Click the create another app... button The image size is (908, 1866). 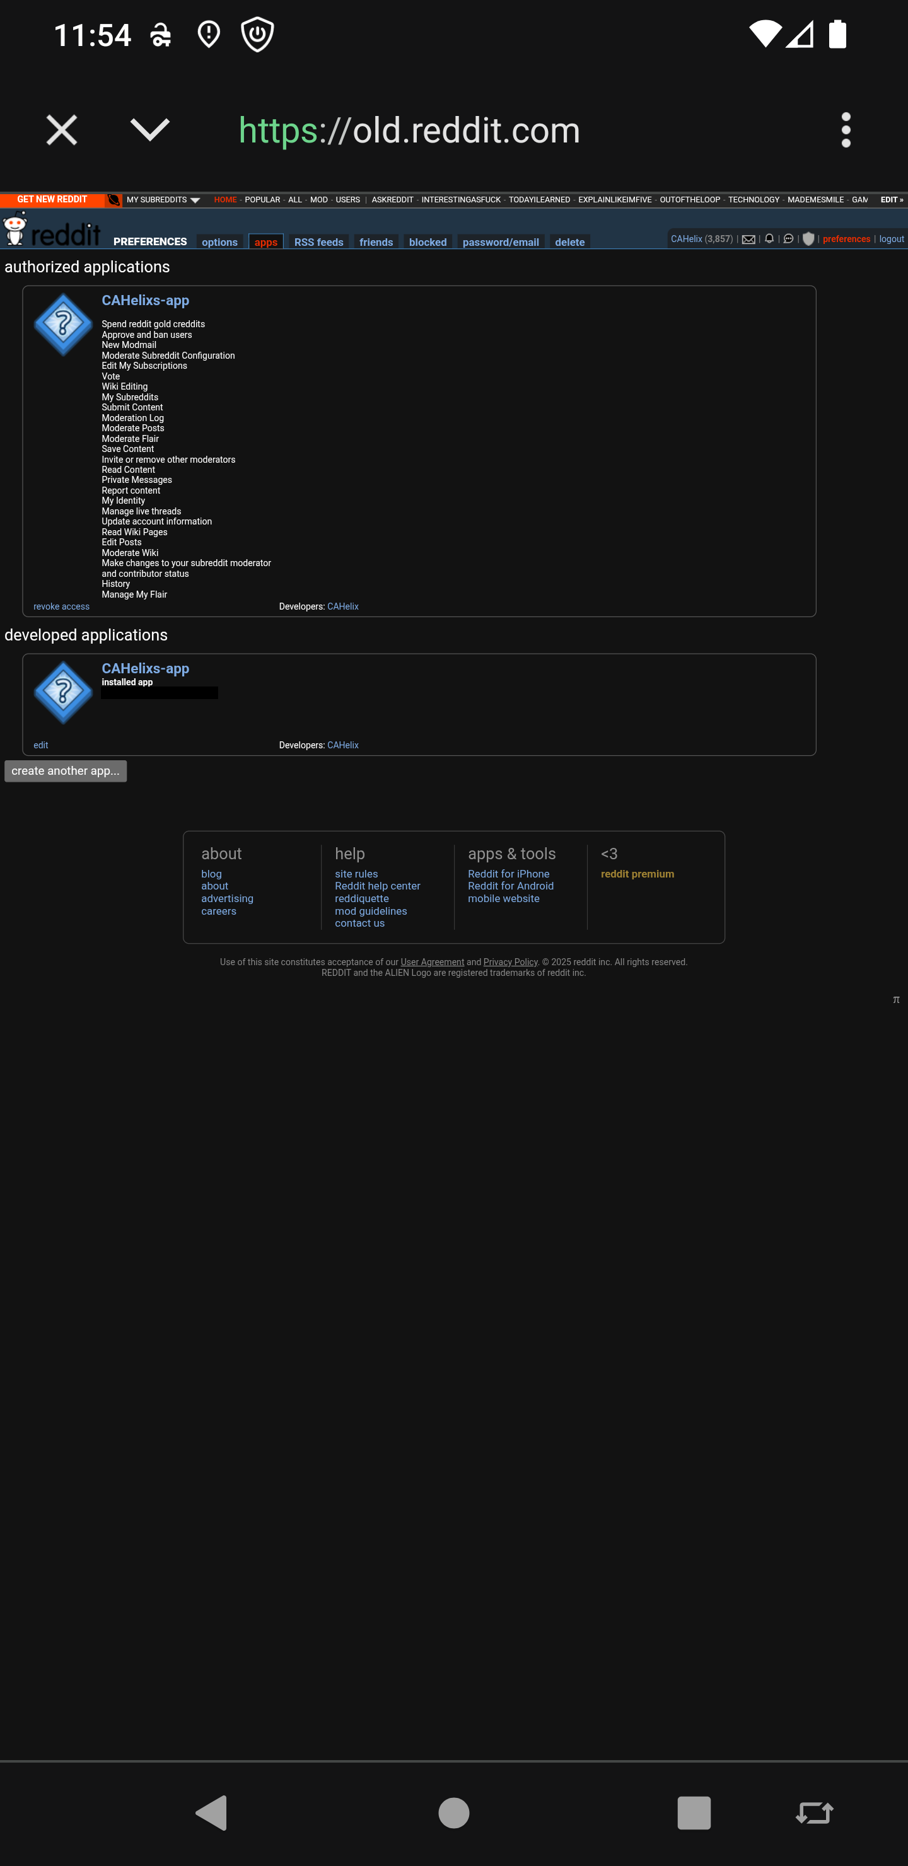point(65,771)
